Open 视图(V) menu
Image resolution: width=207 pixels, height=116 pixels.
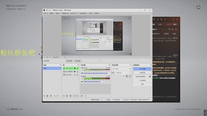tap(58, 13)
